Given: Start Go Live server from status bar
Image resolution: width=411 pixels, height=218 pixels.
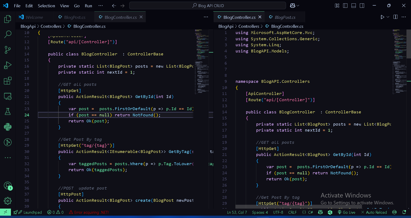Looking at the screenshot, I should click(347, 212).
